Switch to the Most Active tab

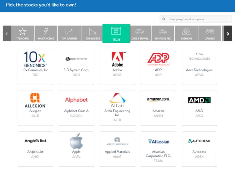46,34
